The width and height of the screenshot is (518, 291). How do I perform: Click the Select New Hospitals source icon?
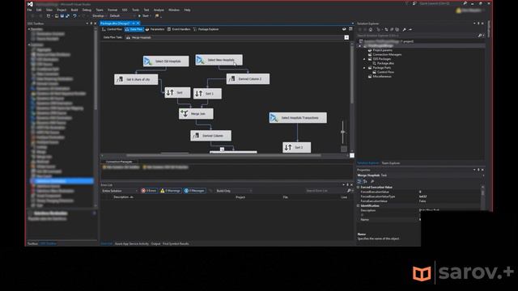point(200,60)
